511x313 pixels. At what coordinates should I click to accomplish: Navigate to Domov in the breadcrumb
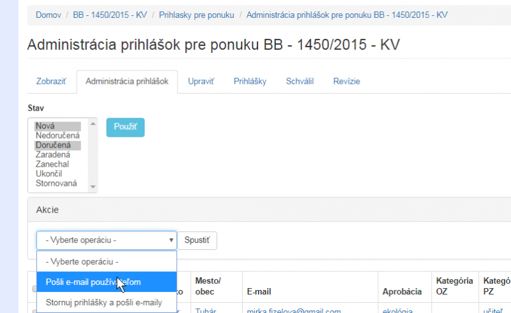pyautogui.click(x=48, y=15)
